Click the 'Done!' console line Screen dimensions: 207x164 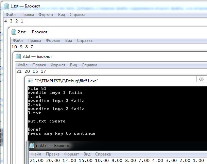[x=34, y=129]
